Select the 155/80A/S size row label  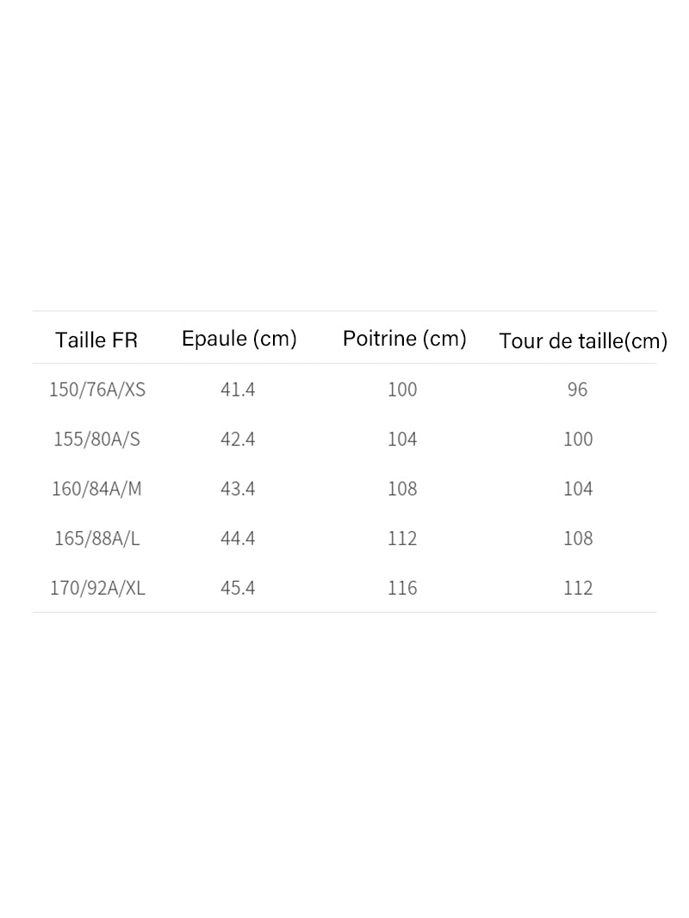point(96,440)
